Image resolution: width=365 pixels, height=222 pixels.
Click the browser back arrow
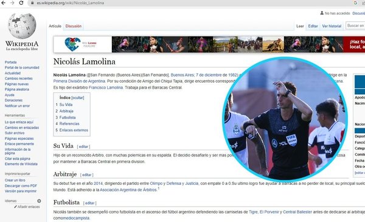[4, 3]
